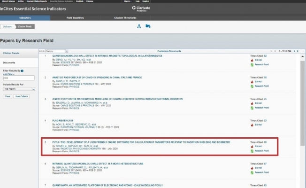Viewport: 306px width, 188px height.
Task: Click the save-to-folder icon next to download
Action: (x=148, y=26)
